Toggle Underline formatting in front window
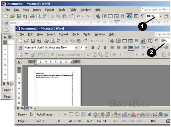171x127 pixels. [x=105, y=47]
